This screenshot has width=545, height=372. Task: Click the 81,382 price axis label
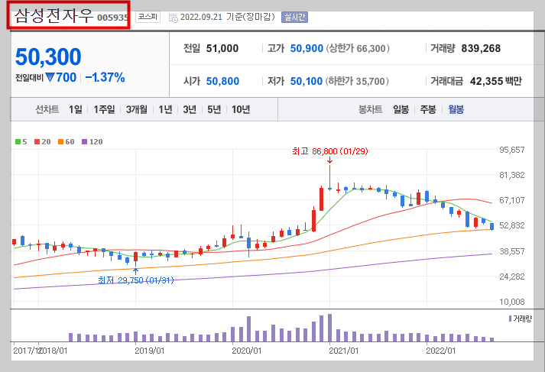click(511, 175)
